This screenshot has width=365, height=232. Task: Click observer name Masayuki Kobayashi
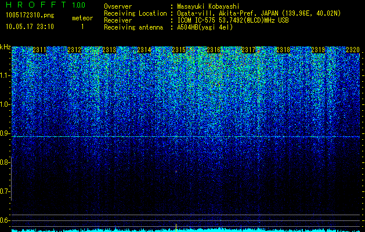point(208,7)
